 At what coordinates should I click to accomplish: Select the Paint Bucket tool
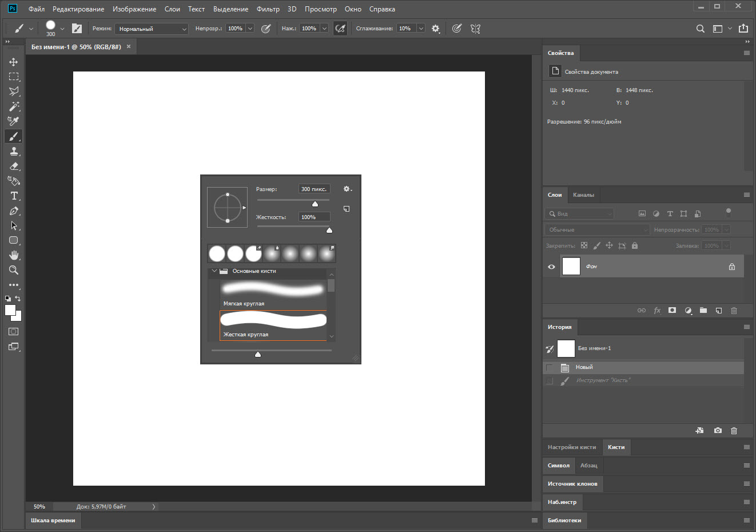point(14,181)
